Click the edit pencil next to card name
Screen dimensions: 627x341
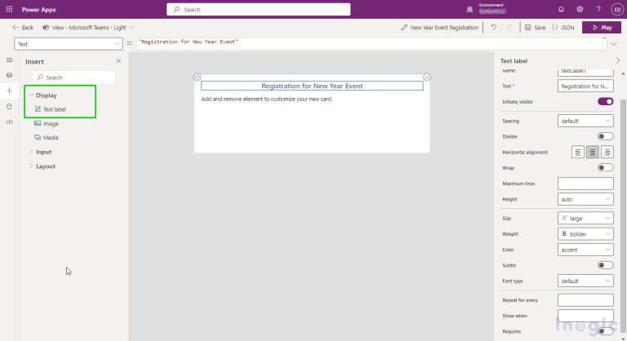pyautogui.click(x=405, y=27)
